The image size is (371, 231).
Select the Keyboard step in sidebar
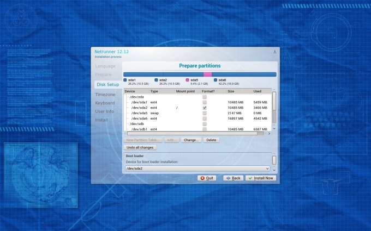(105, 103)
